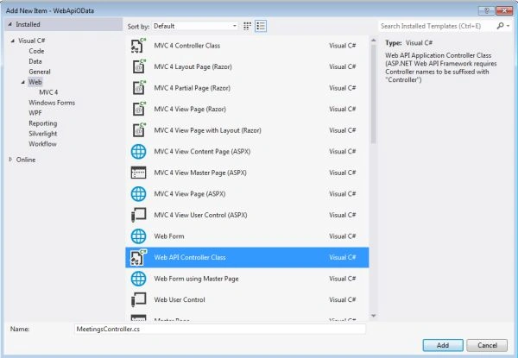Click the Web Form globe icon
518x358 pixels.
coord(138,236)
